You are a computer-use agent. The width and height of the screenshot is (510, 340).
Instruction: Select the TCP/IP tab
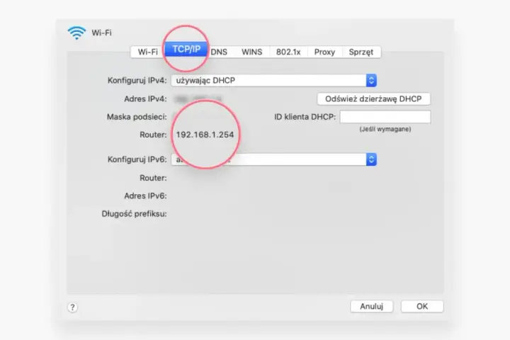(186, 49)
